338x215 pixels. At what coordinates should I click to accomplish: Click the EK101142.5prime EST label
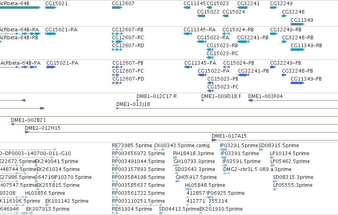pos(67,201)
